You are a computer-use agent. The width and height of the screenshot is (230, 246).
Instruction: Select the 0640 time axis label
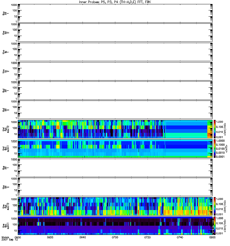pos(82,237)
